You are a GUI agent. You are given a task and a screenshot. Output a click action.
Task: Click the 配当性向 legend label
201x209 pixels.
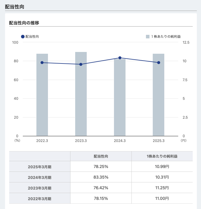point(32,37)
